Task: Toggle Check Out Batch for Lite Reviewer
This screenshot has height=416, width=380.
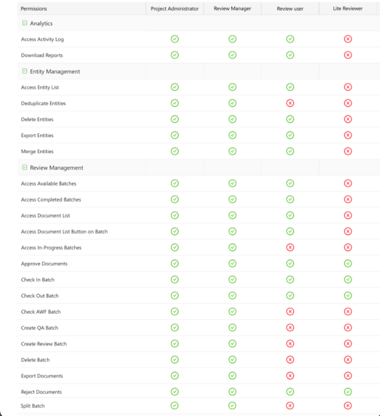Action: coord(348,295)
